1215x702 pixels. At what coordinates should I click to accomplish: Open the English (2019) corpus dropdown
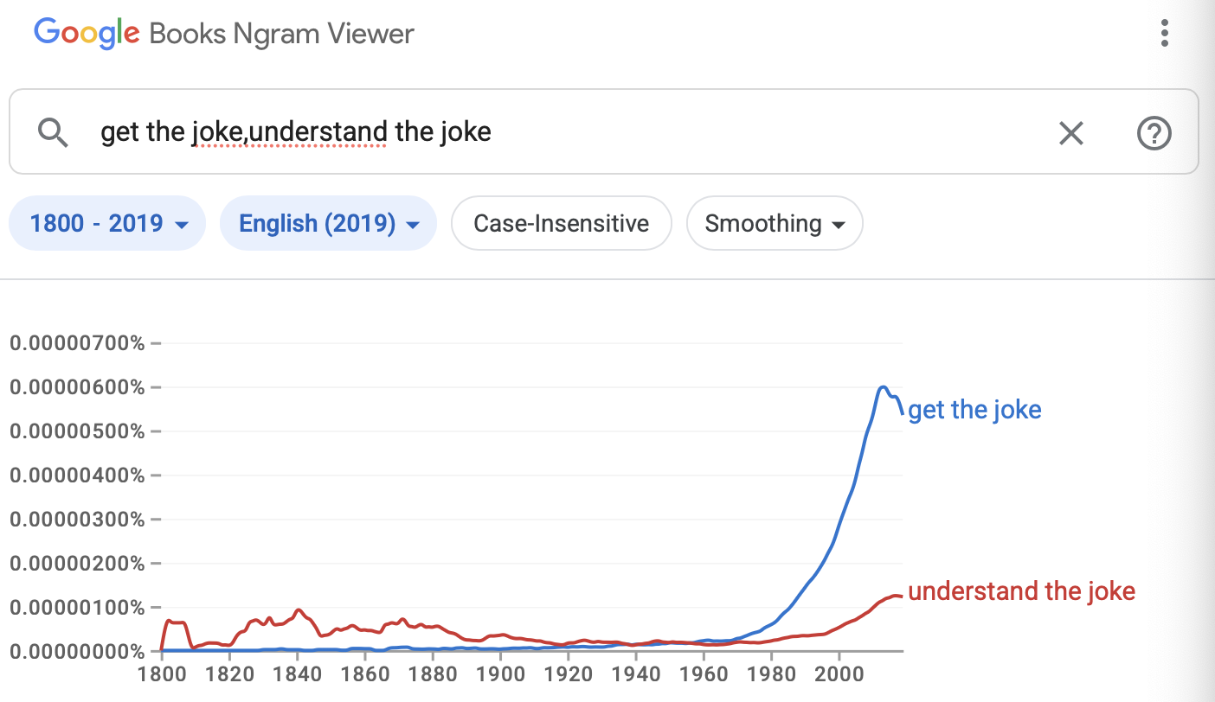tap(328, 224)
